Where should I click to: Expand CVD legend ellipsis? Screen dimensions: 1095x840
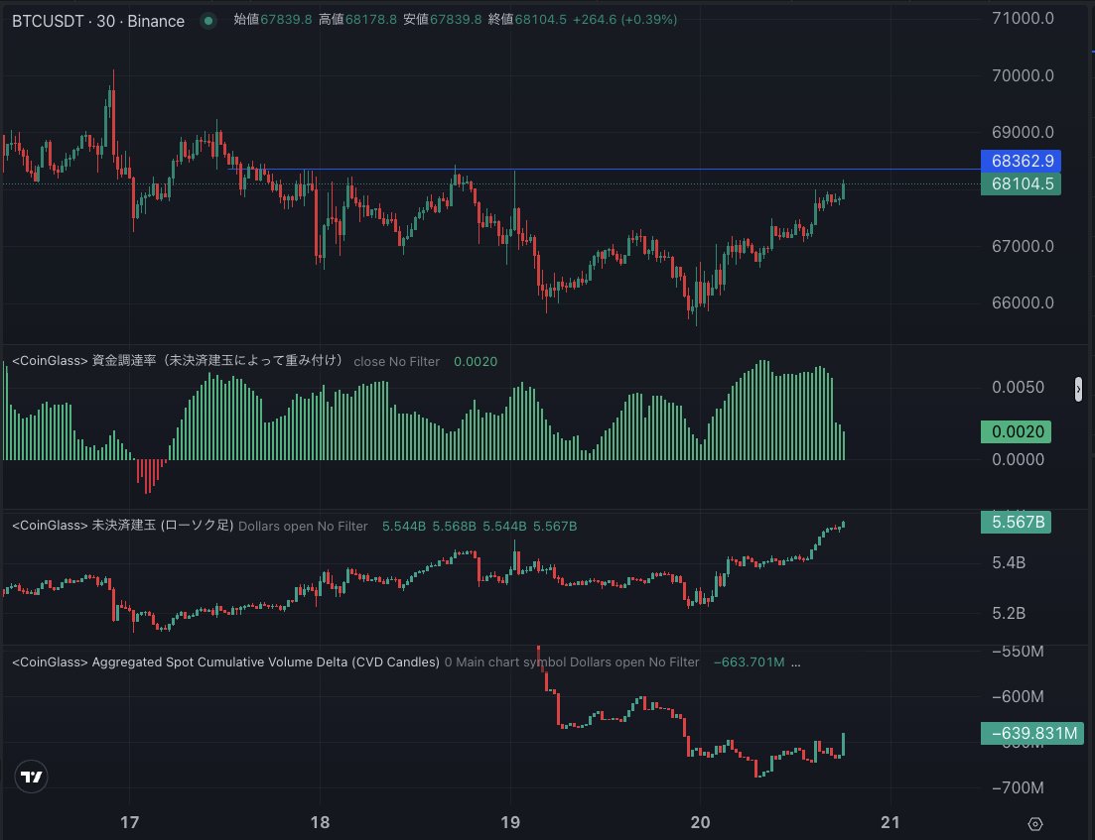pyautogui.click(x=795, y=662)
